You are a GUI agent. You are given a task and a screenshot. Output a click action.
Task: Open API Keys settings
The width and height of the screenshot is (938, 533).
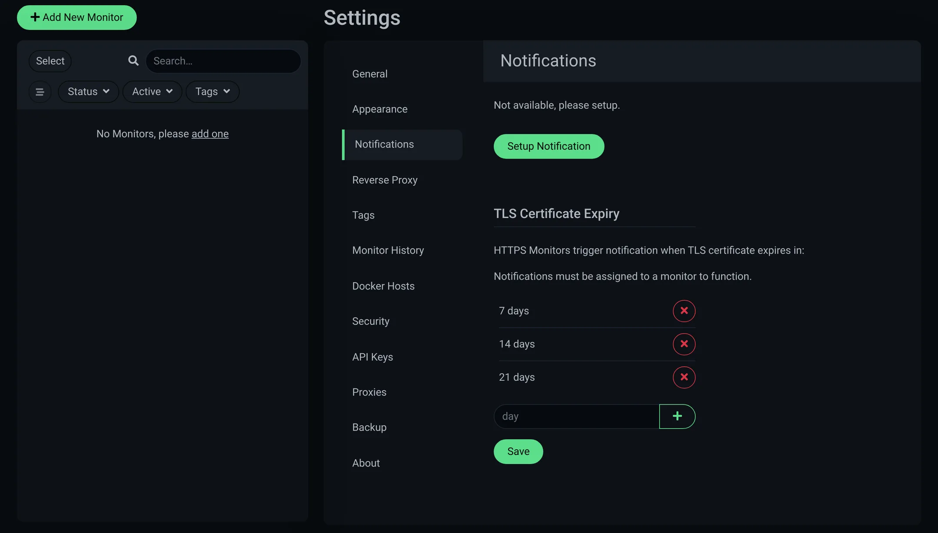(402, 357)
